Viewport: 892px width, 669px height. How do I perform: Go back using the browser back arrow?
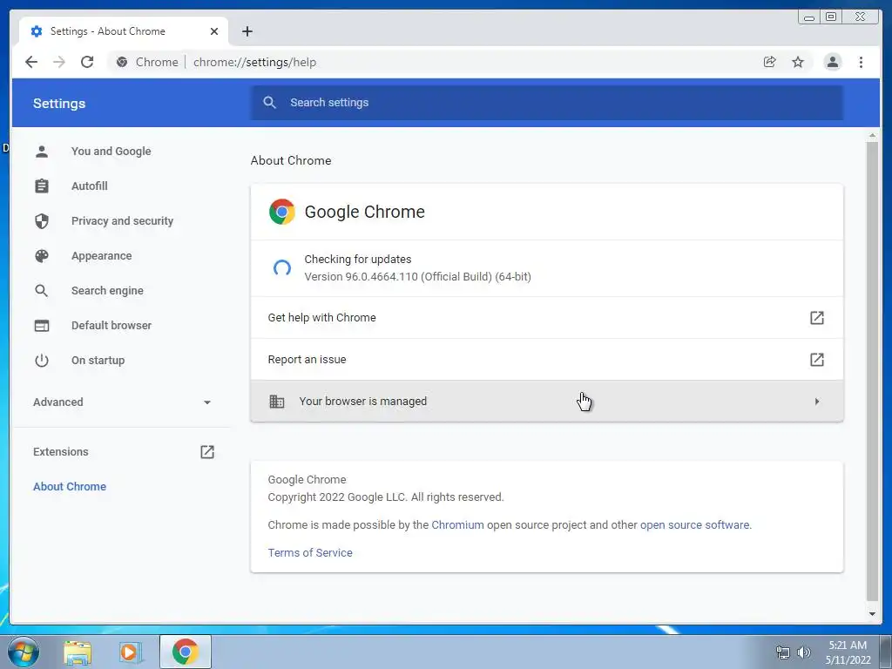click(x=31, y=62)
